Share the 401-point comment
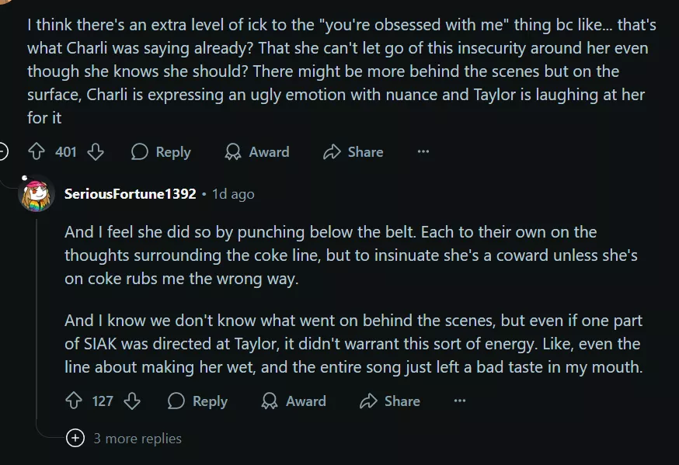This screenshot has height=465, width=679. click(x=353, y=152)
